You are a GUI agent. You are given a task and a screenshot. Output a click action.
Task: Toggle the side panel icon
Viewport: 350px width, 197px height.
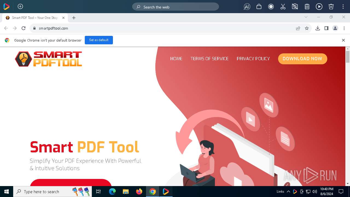[x=326, y=28]
